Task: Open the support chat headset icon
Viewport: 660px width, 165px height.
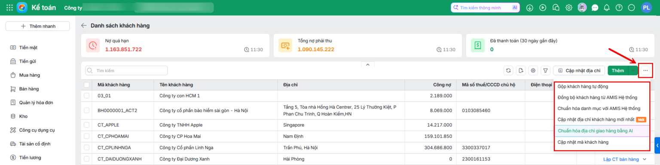Action: (x=556, y=8)
